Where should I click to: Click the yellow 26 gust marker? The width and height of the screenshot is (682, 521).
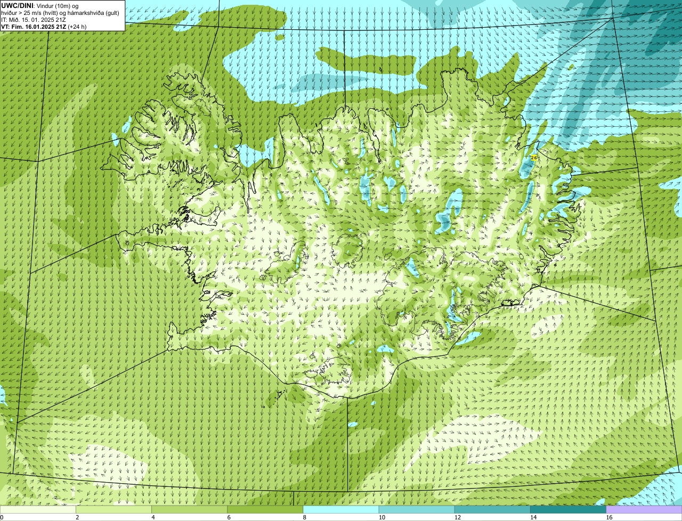(534, 158)
